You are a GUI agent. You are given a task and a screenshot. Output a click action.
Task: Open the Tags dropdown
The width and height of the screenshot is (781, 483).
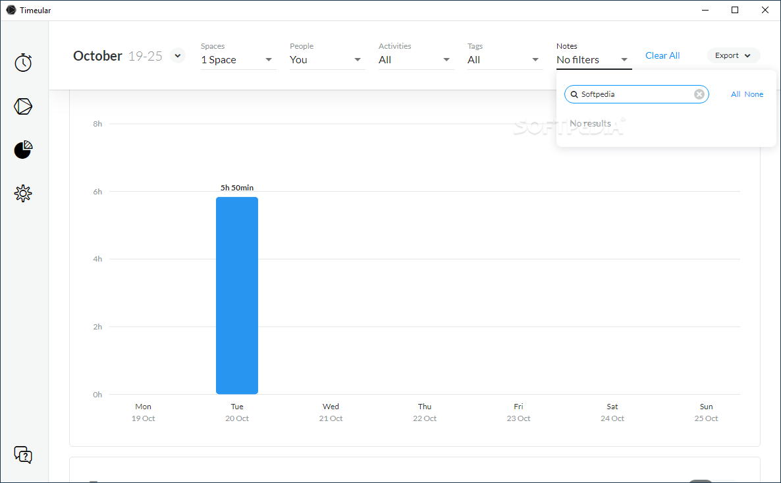click(504, 60)
